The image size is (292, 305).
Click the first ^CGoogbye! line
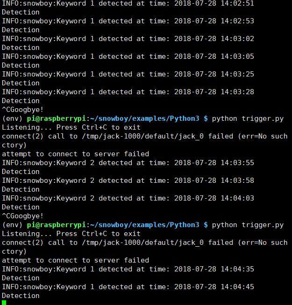(22, 110)
